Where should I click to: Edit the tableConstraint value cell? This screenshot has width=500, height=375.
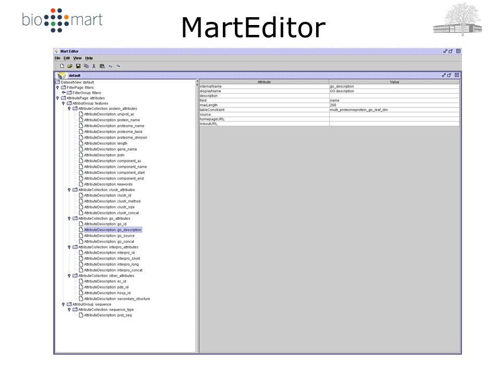coord(394,110)
